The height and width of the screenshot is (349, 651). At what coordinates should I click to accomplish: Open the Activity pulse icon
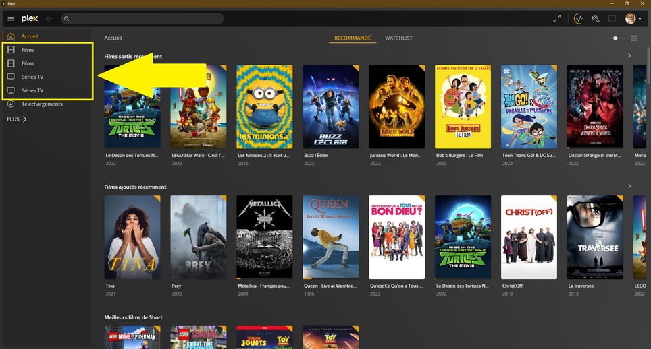578,19
